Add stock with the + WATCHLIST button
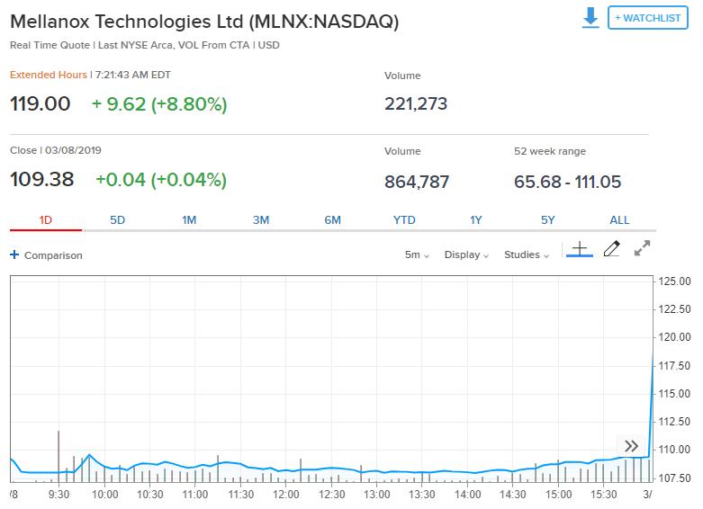 coord(647,18)
